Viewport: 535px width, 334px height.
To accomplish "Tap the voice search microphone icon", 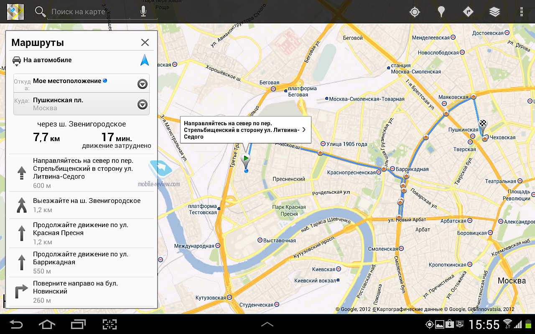I will click(x=143, y=12).
